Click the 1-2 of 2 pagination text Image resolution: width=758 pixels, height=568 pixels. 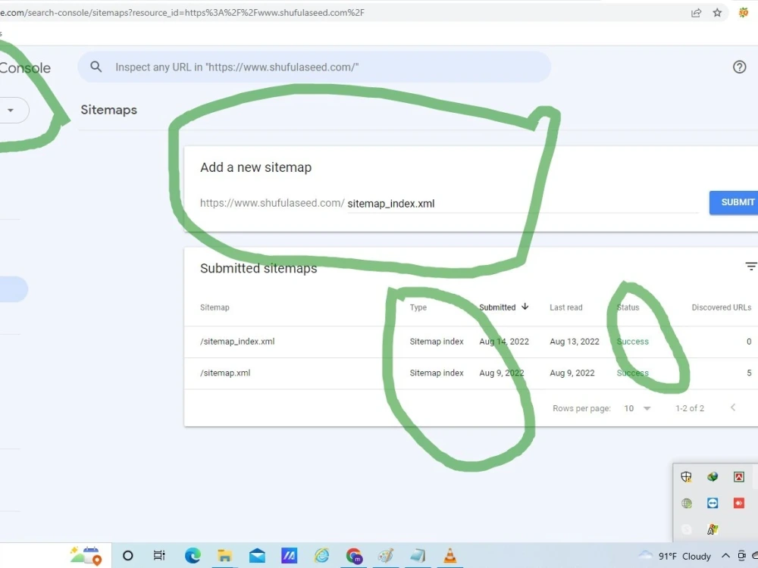(689, 408)
